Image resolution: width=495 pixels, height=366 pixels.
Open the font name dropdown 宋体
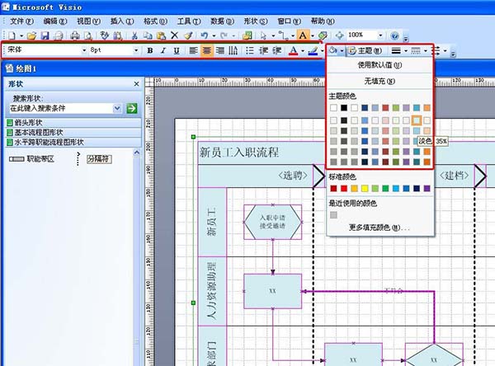click(x=84, y=50)
